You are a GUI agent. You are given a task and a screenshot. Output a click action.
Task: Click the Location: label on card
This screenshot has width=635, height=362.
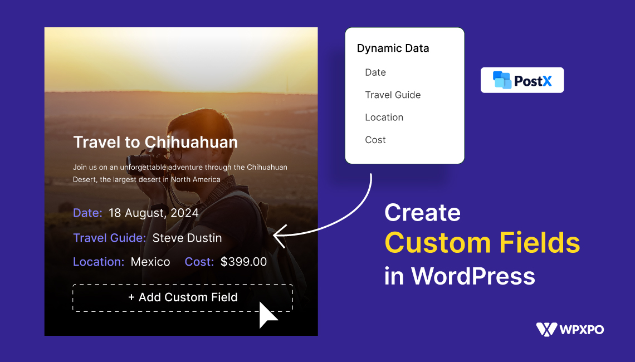pos(99,262)
